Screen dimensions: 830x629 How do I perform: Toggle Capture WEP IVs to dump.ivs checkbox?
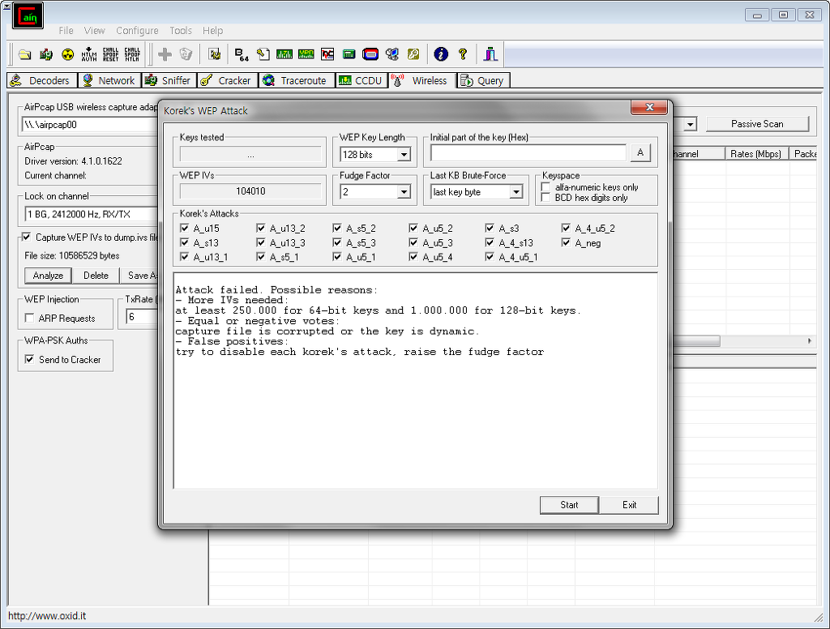tap(27, 237)
